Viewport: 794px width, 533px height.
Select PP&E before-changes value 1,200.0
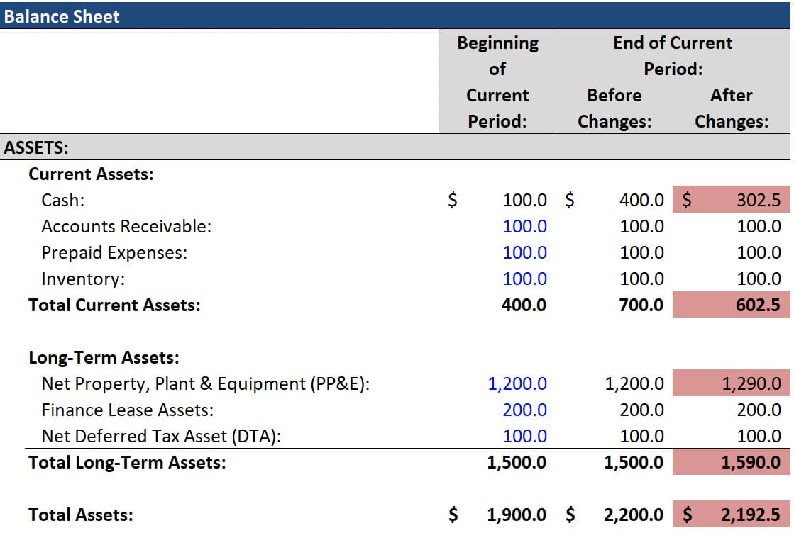point(634,384)
